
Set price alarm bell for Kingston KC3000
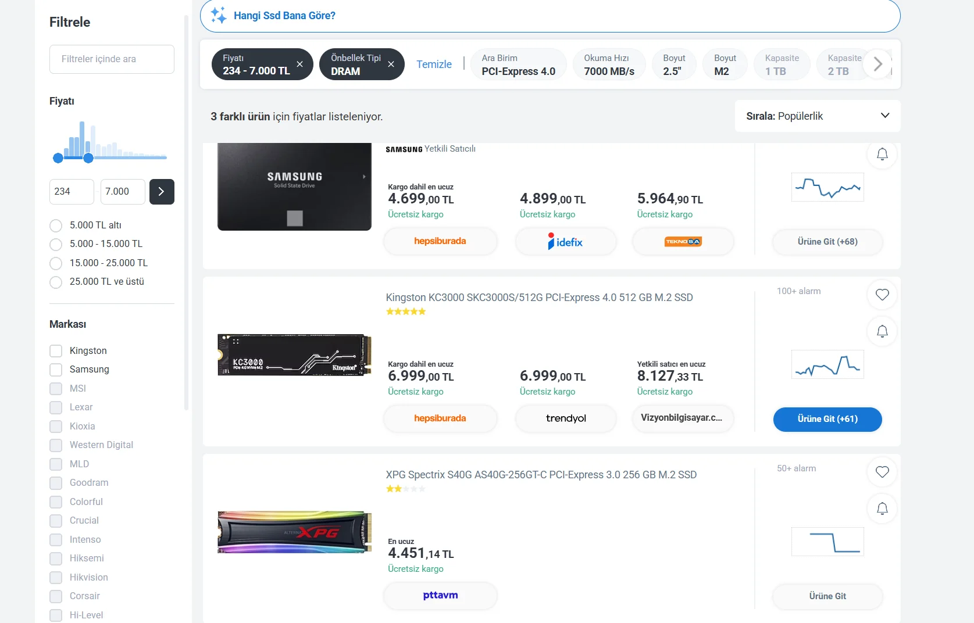point(882,331)
